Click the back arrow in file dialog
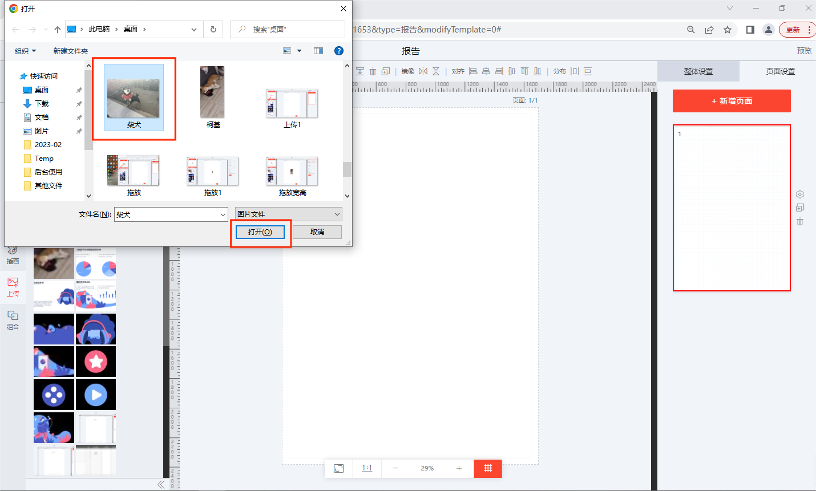Image resolution: width=816 pixels, height=491 pixels. 16,29
